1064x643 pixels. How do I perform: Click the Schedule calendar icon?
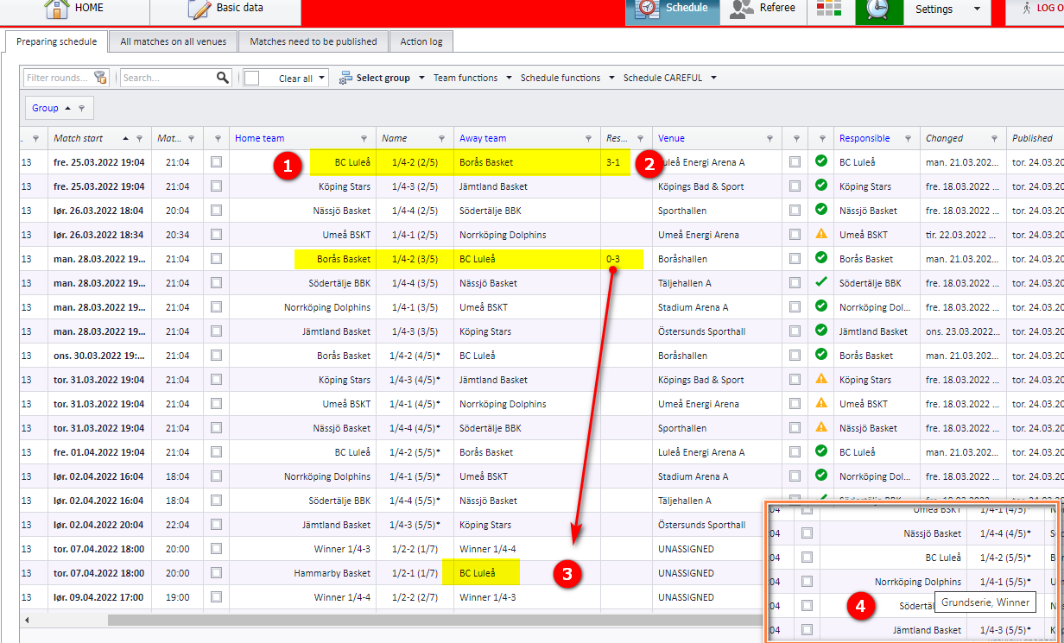tap(648, 9)
